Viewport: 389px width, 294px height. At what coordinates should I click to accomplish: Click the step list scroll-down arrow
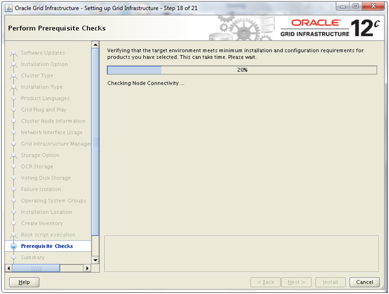tap(95, 260)
